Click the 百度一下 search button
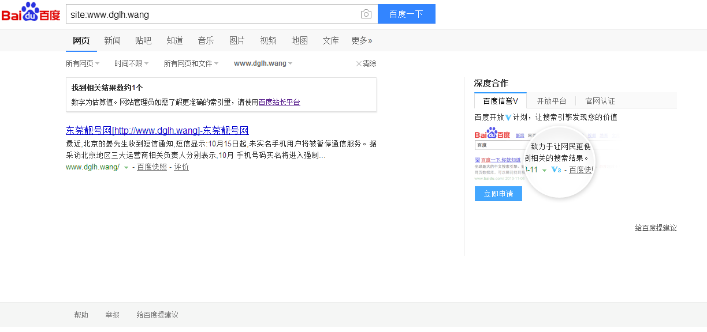This screenshot has height=332, width=707. pos(407,14)
